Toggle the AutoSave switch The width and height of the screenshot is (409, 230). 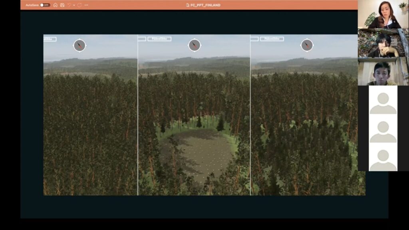(x=45, y=5)
